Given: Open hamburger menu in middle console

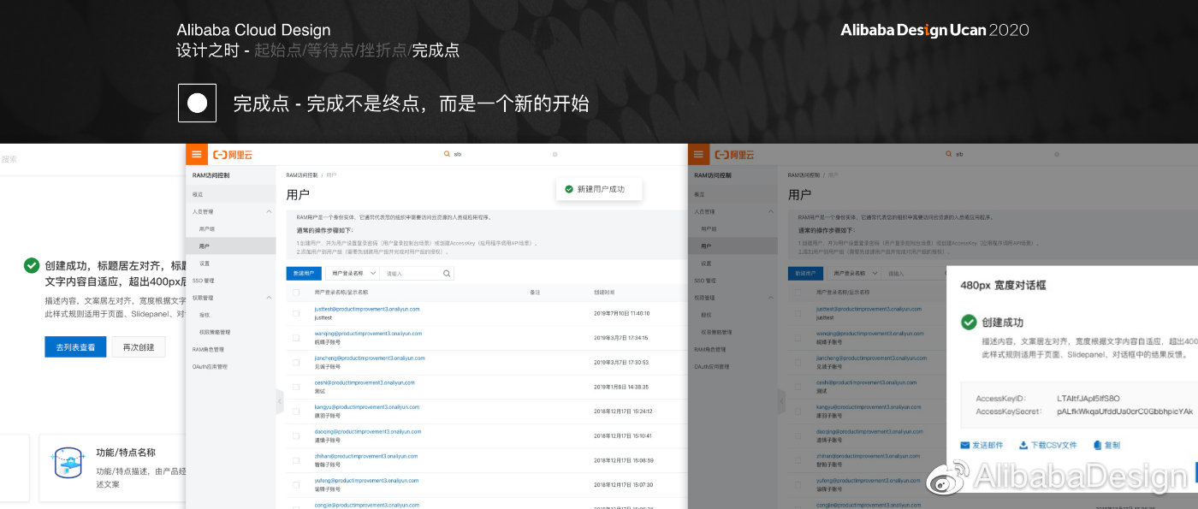Looking at the screenshot, I should (197, 155).
